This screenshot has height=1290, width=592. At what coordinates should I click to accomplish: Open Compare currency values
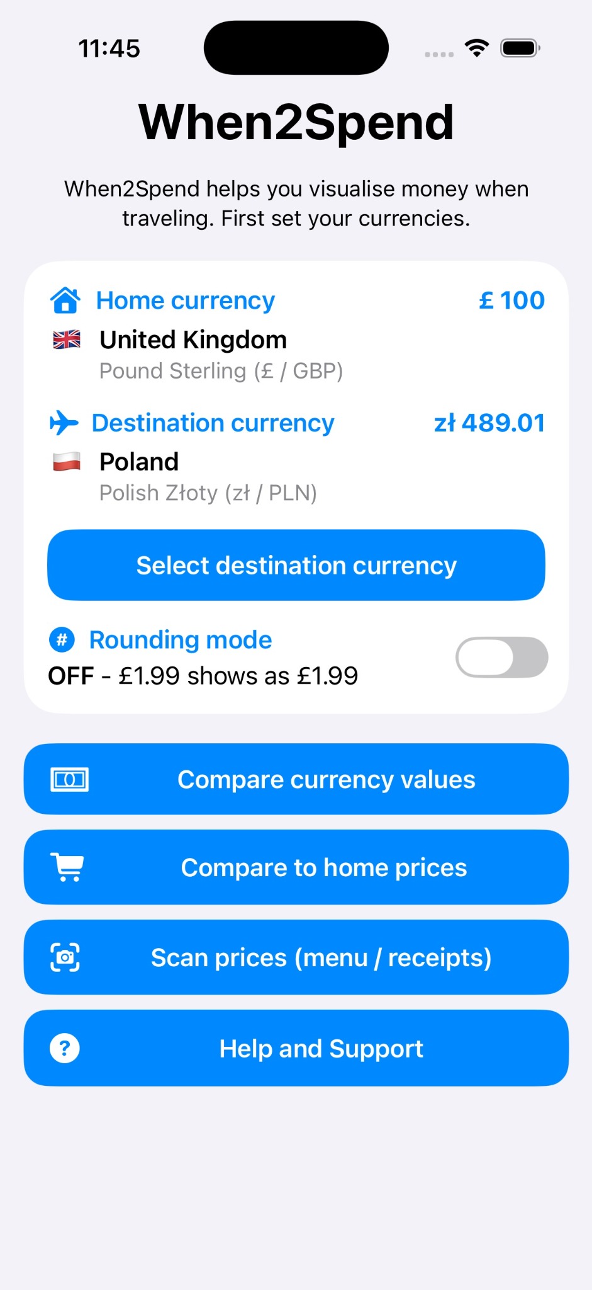pyautogui.click(x=296, y=779)
